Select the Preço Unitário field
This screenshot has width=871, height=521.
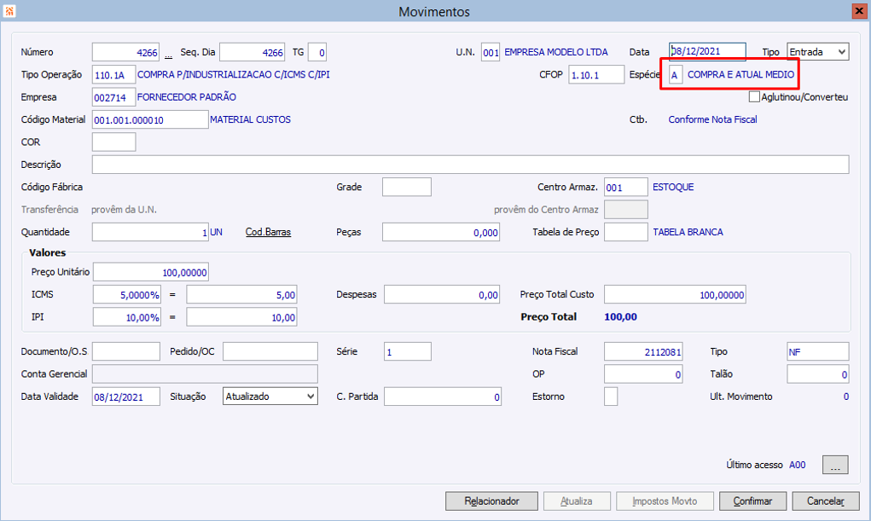tap(150, 272)
